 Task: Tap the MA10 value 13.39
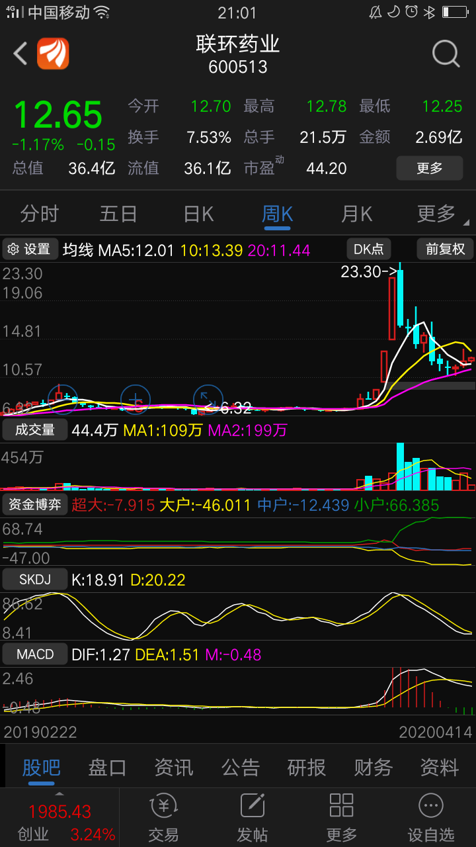pos(211,250)
